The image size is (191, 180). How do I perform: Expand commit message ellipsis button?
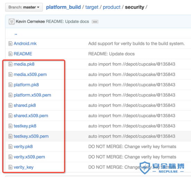click(95, 22)
